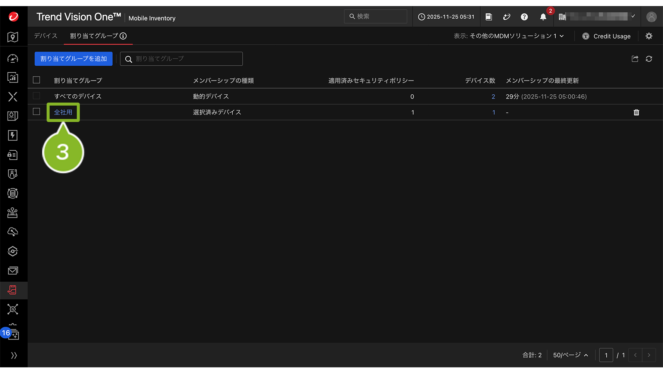Click the export icon above the table
The image size is (663, 373).
pyautogui.click(x=635, y=59)
